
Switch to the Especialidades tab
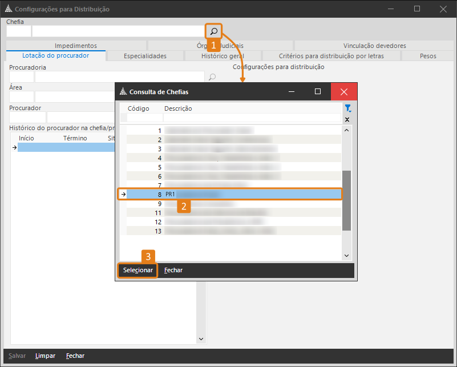(x=145, y=56)
